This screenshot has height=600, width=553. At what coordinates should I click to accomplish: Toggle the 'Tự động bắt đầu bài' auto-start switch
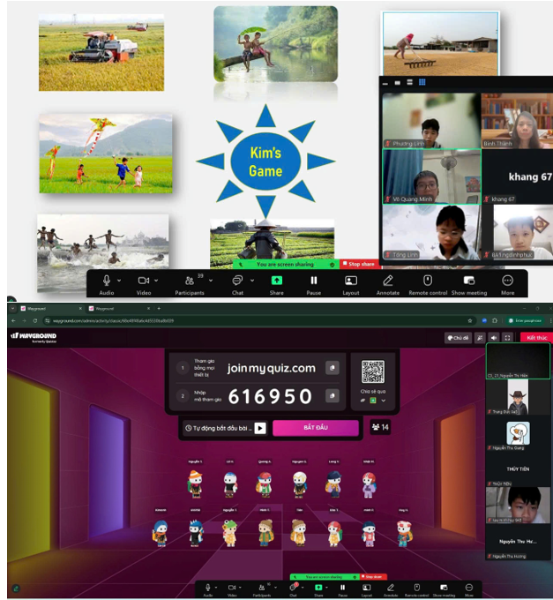point(260,428)
